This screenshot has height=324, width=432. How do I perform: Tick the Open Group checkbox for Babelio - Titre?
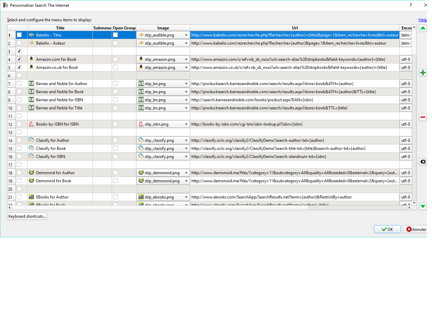tap(115, 35)
